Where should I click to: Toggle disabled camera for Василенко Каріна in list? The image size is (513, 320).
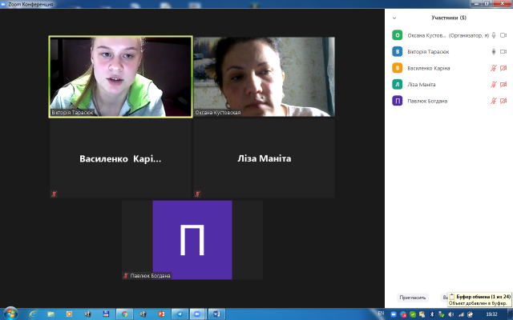coord(503,68)
